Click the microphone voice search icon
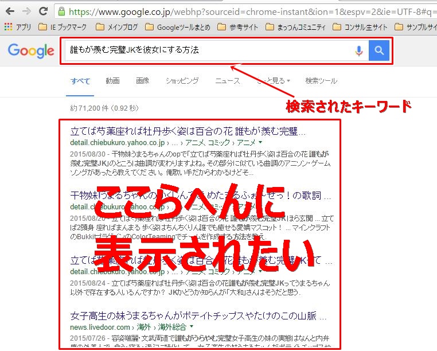Viewport: 437px width, 351px height. pyautogui.click(x=359, y=50)
